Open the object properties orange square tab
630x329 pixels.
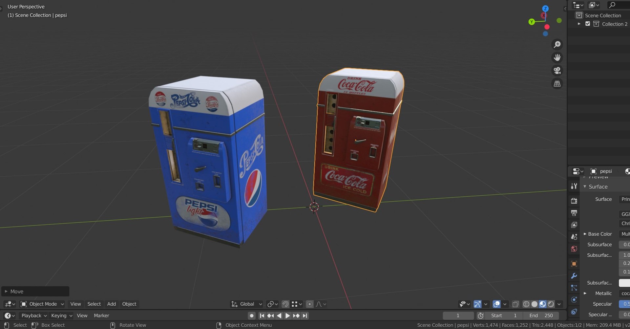click(x=574, y=264)
